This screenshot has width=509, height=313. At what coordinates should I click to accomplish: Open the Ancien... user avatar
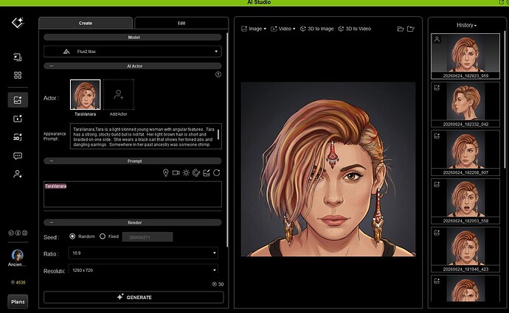click(x=17, y=256)
